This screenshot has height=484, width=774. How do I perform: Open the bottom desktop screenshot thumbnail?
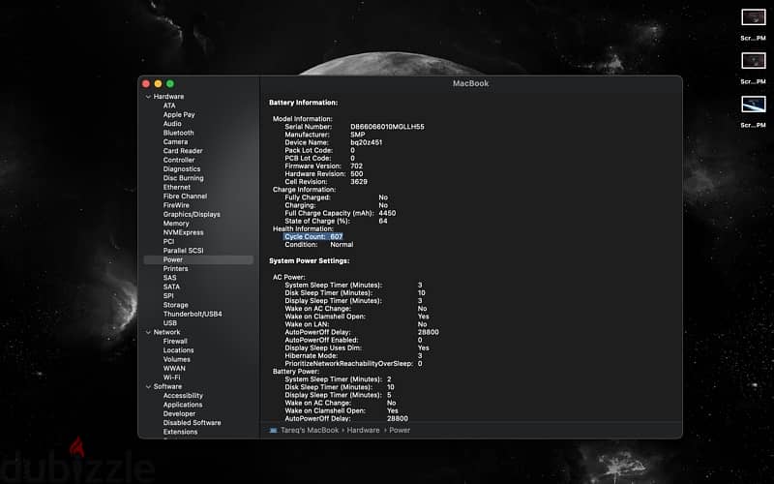[x=754, y=105]
